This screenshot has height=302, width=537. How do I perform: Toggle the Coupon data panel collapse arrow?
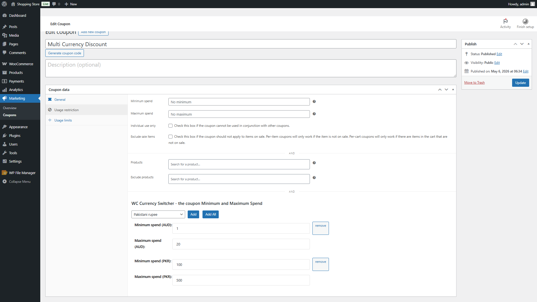click(x=453, y=90)
